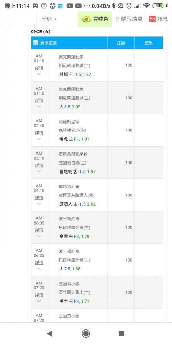Expand chevron under 01:10 雙城主 row
Viewport: 172px width, 345px height.
(x=39, y=74)
